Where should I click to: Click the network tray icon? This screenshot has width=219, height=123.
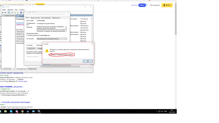(x=159, y=111)
